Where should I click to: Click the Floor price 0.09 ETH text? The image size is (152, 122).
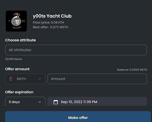[48, 22]
